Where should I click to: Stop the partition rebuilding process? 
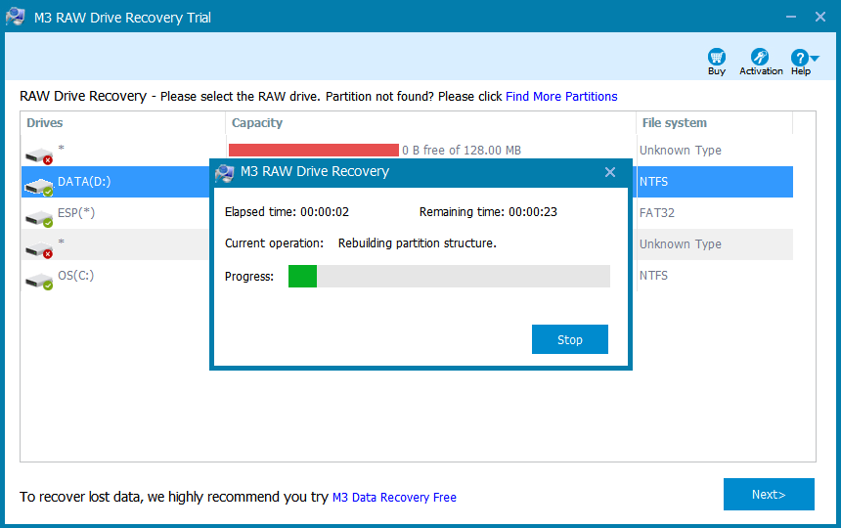point(569,339)
